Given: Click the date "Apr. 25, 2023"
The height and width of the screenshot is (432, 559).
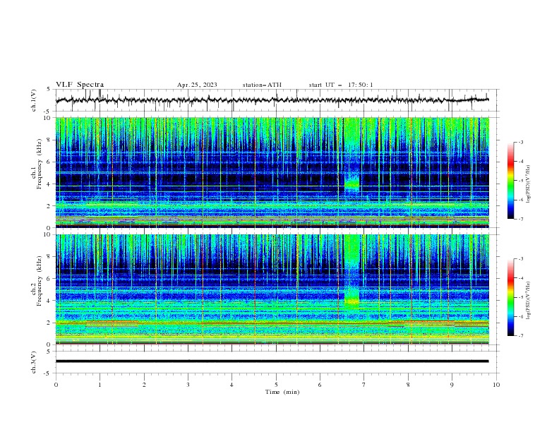Looking at the screenshot, I should pyautogui.click(x=197, y=85).
